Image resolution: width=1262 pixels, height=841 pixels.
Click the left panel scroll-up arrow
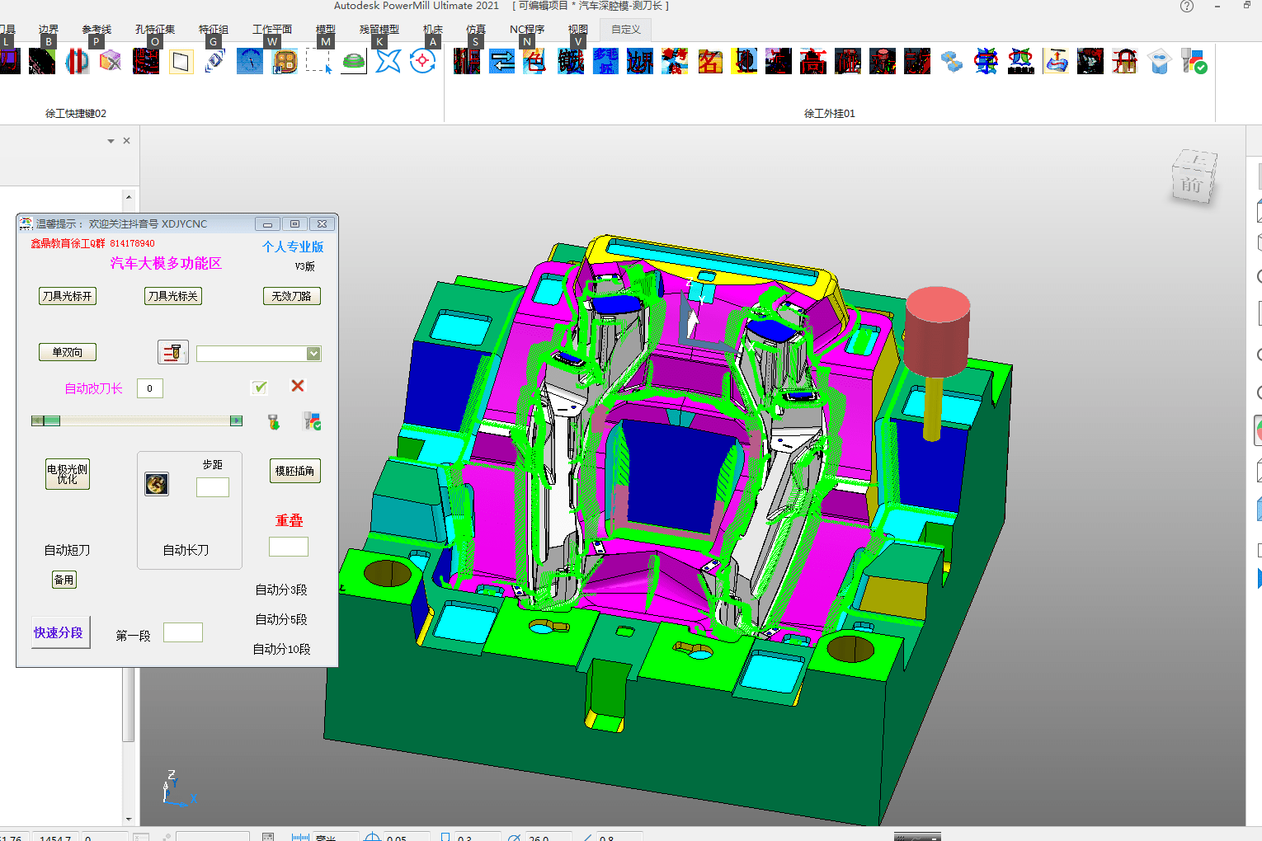(x=129, y=197)
